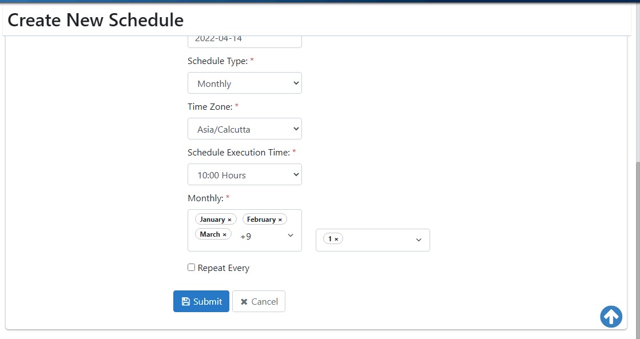The width and height of the screenshot is (640, 339).
Task: Open the Time Zone dropdown
Action: click(x=244, y=129)
